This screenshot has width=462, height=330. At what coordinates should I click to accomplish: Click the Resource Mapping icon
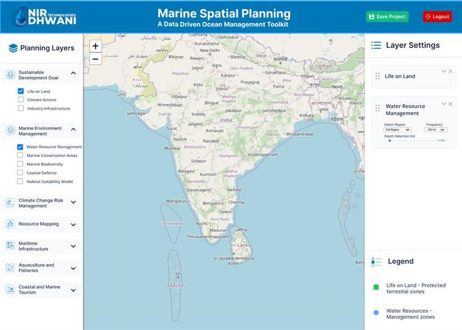pos(10,224)
